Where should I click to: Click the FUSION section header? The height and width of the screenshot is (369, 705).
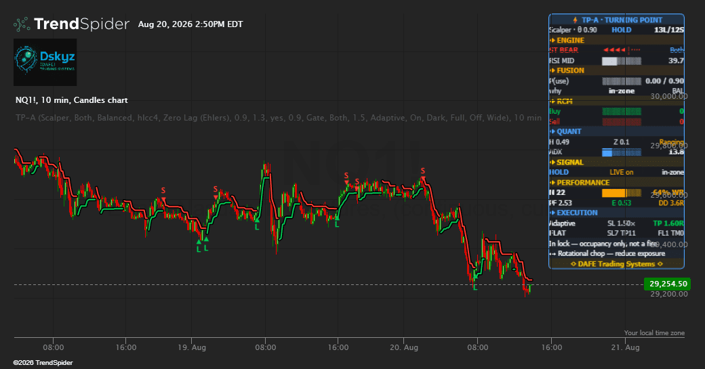(x=571, y=70)
